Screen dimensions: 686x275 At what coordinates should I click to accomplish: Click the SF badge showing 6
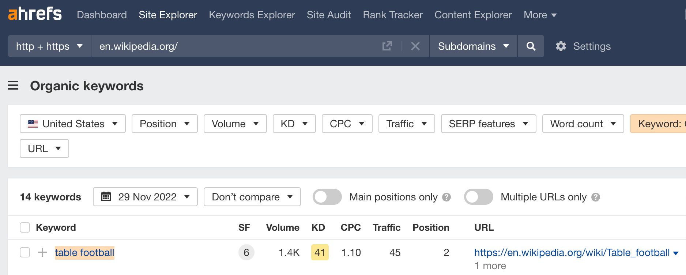246,252
